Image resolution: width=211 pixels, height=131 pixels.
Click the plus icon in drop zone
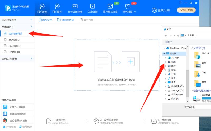(x=131, y=62)
